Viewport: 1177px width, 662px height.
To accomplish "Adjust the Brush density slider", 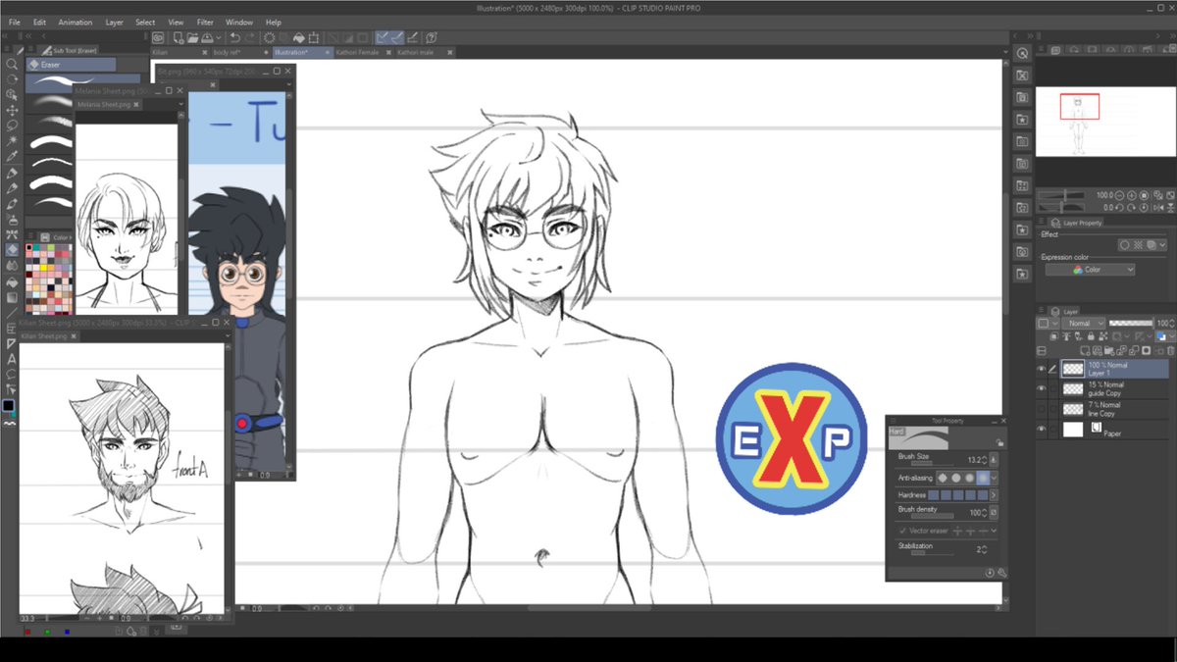I will [933, 516].
